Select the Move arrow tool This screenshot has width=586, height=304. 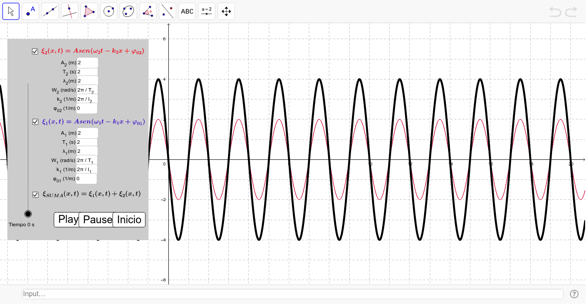tap(11, 11)
